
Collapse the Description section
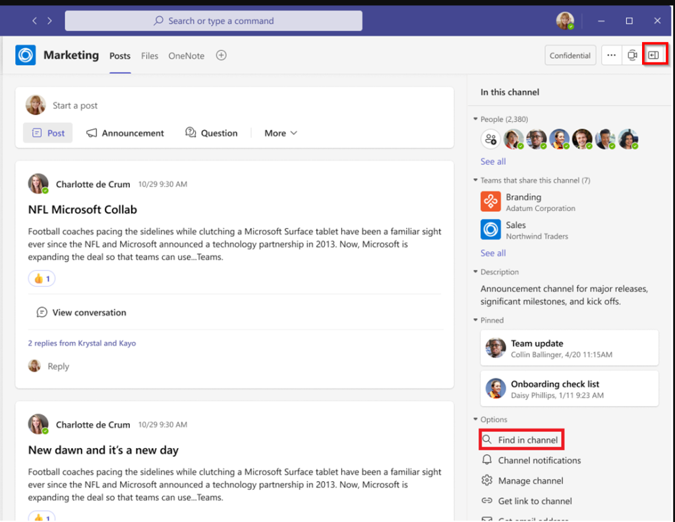pos(475,272)
